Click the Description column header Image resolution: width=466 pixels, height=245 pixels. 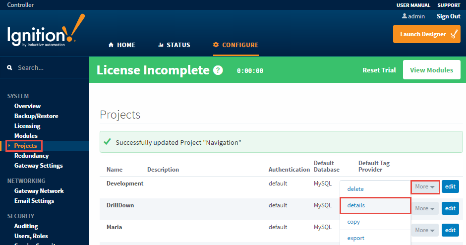click(x=163, y=170)
